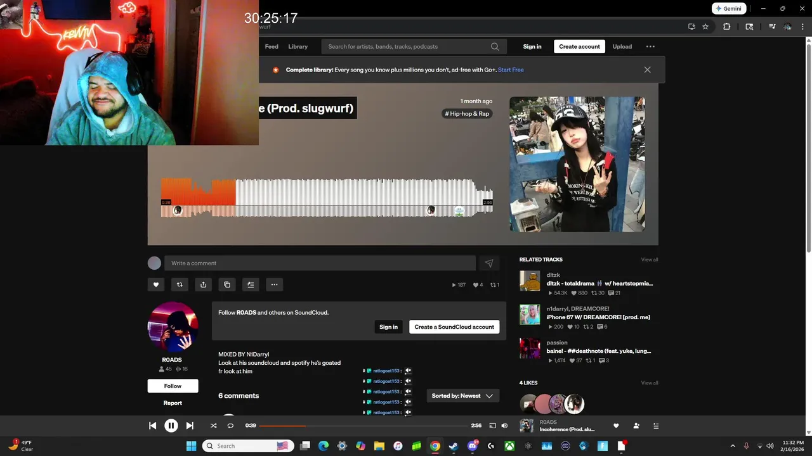Open Chrome media controls icon
Viewport: 812px width, 456px height.
pyautogui.click(x=772, y=27)
